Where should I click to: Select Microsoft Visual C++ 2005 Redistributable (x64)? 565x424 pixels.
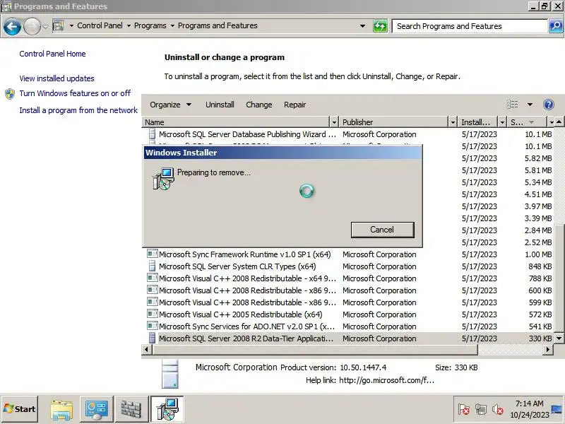(x=348, y=314)
